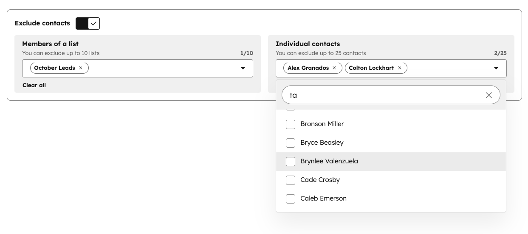Check the Caleb Emerson checkbox
This screenshot has width=528, height=234.
click(x=291, y=198)
